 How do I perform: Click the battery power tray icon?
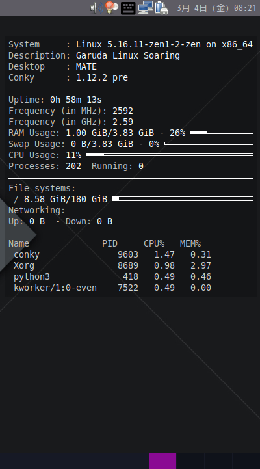[161, 8]
